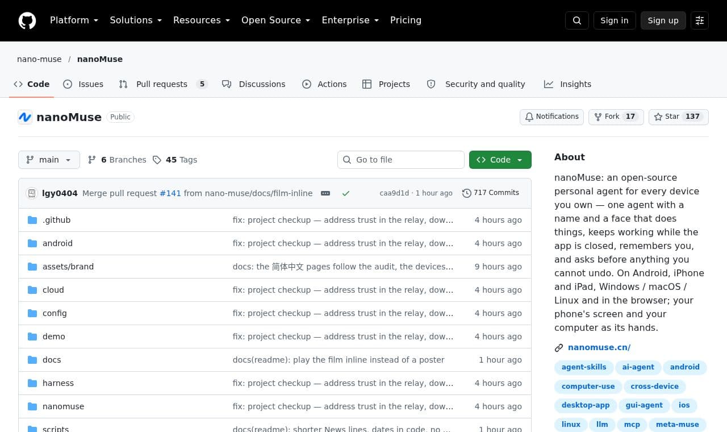Expand the Open Source dropdown menu
This screenshot has height=432, width=727.
tap(275, 20)
